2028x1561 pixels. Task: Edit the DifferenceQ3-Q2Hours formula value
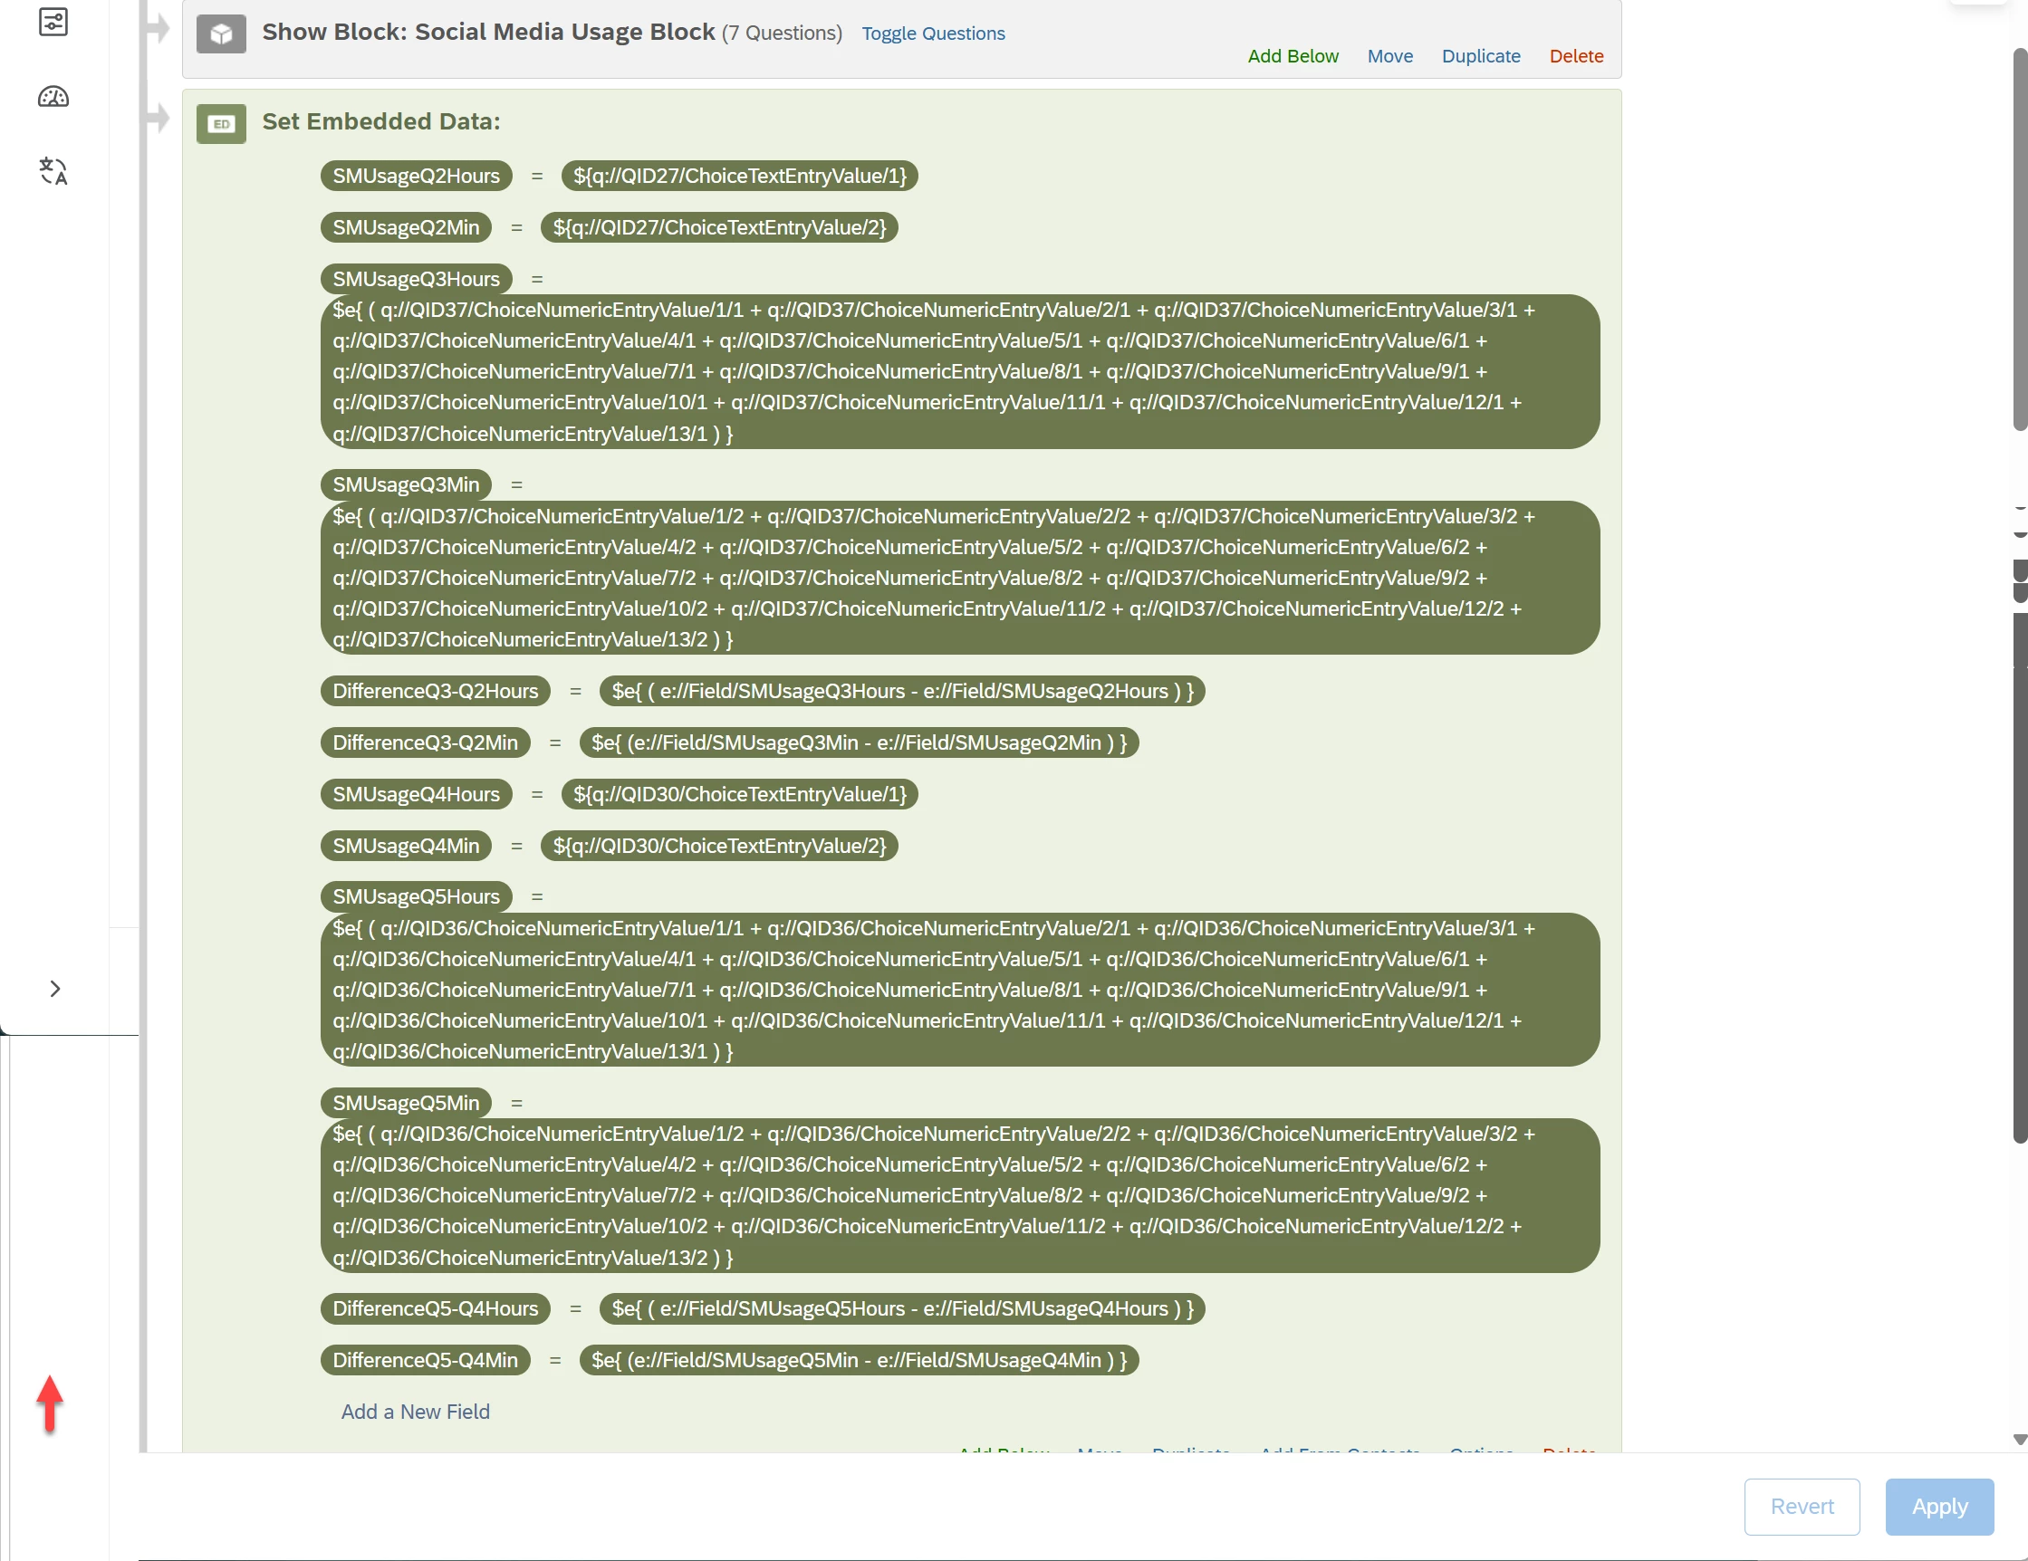(x=901, y=691)
